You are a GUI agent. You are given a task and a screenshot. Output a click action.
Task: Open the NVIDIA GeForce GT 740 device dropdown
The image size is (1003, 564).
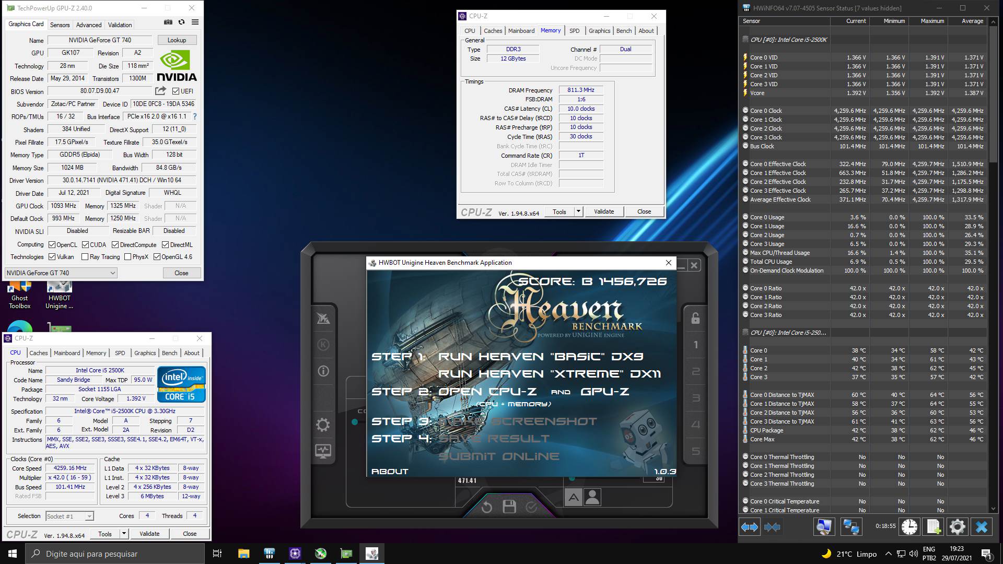point(61,273)
